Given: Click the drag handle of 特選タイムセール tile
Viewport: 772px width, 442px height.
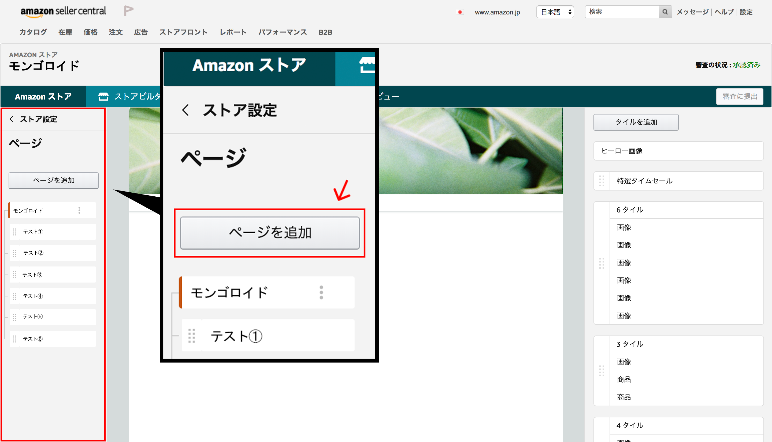Looking at the screenshot, I should click(x=602, y=181).
